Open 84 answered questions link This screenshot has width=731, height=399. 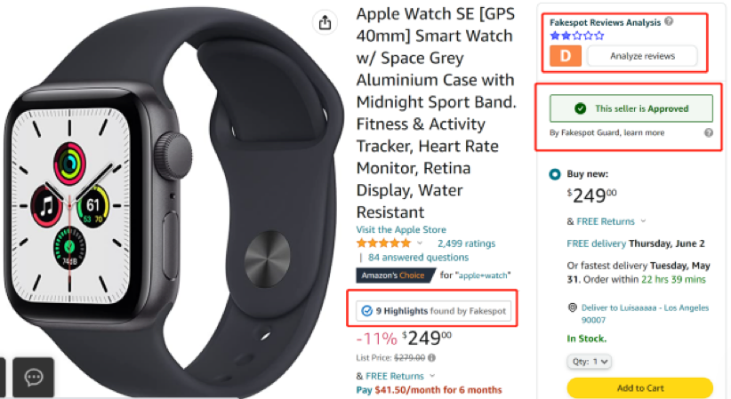(418, 258)
